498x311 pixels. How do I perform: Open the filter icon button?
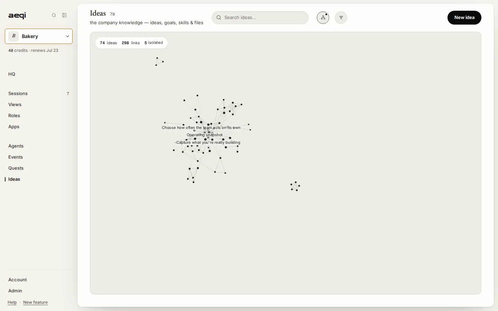point(341,18)
